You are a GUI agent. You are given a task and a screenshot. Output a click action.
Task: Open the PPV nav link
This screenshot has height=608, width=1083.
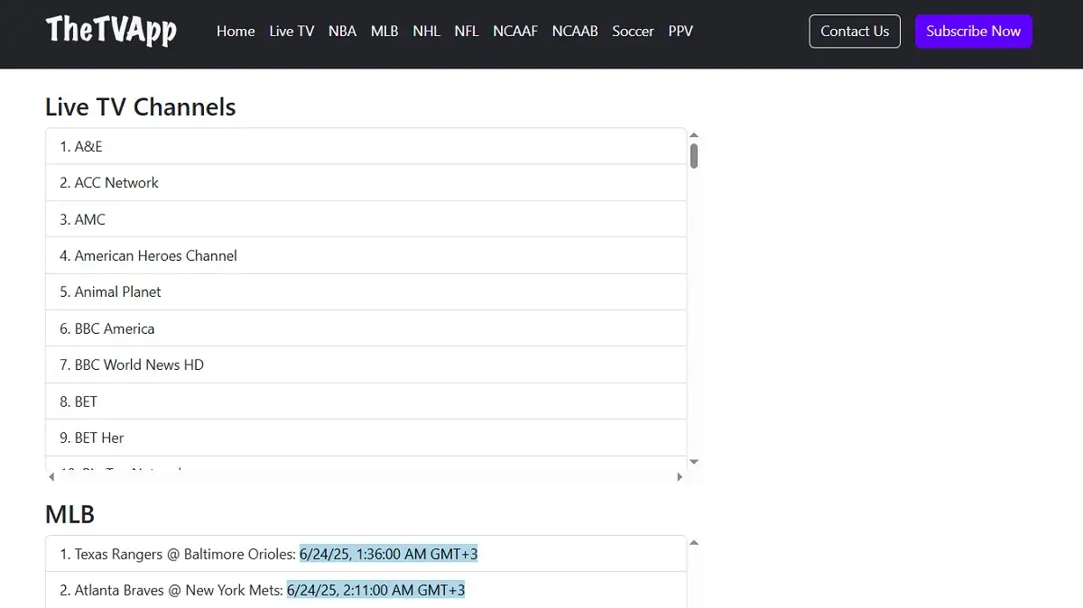(680, 31)
